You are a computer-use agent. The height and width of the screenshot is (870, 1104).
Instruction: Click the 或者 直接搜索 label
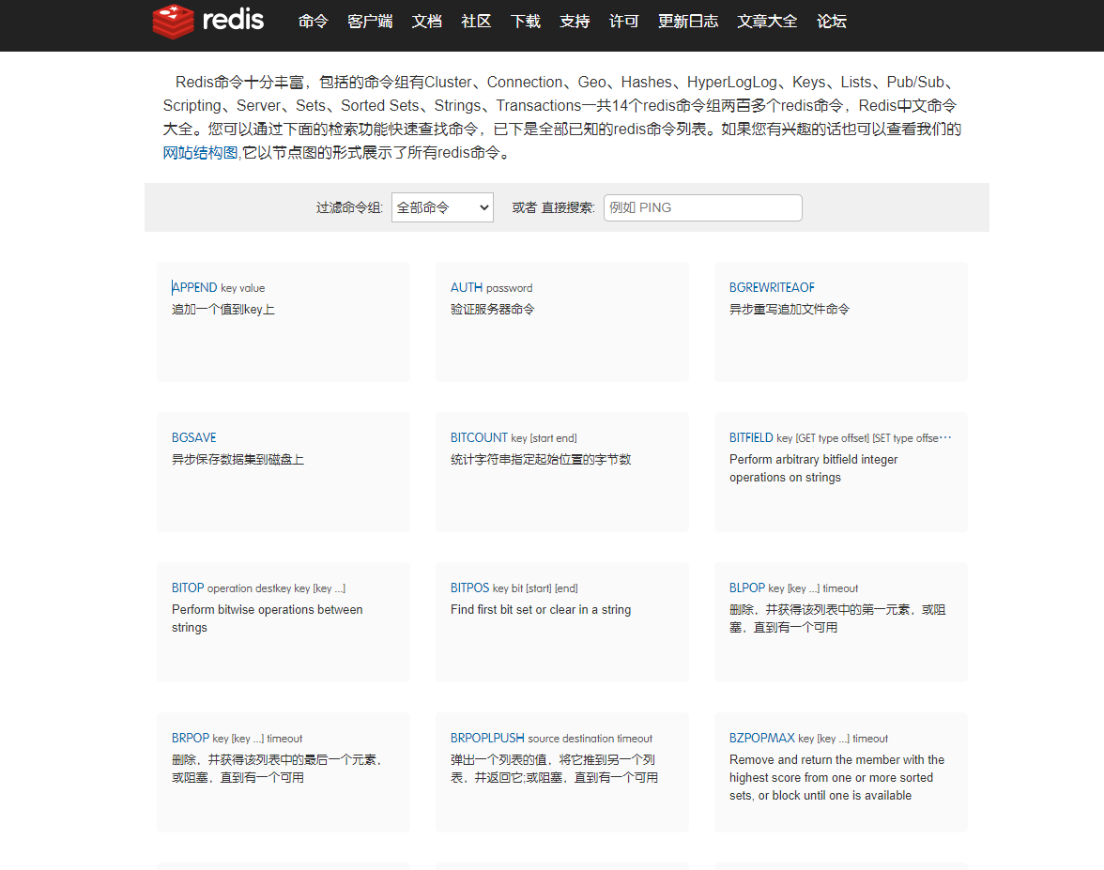pos(553,207)
